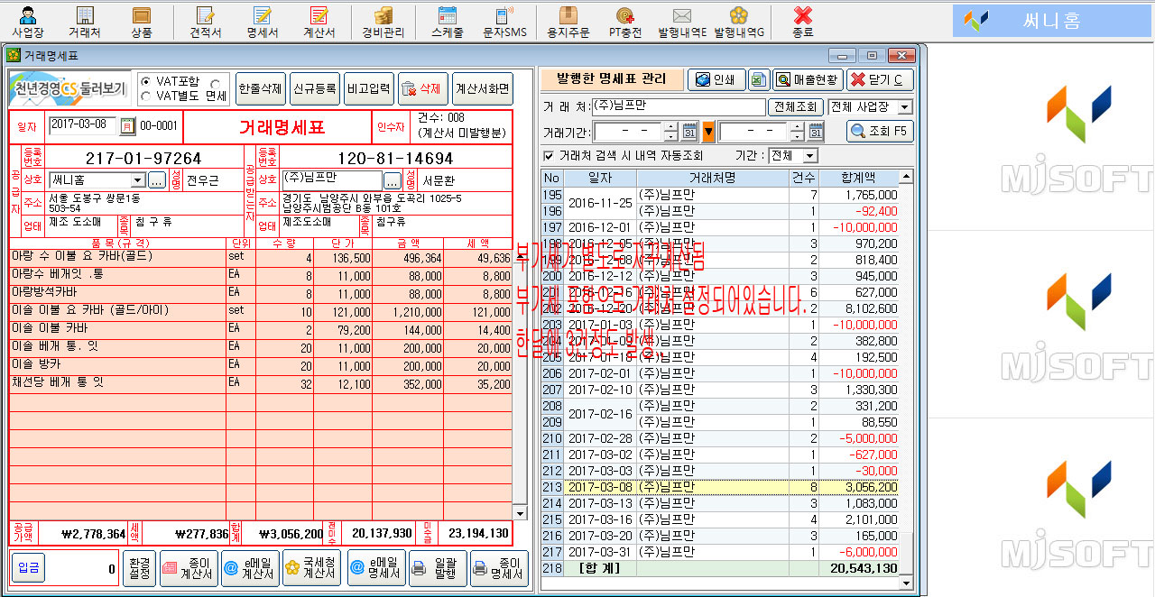Open the 전체 사업장 dropdown
Image resolution: width=1155 pixels, height=597 pixels.
(x=904, y=107)
